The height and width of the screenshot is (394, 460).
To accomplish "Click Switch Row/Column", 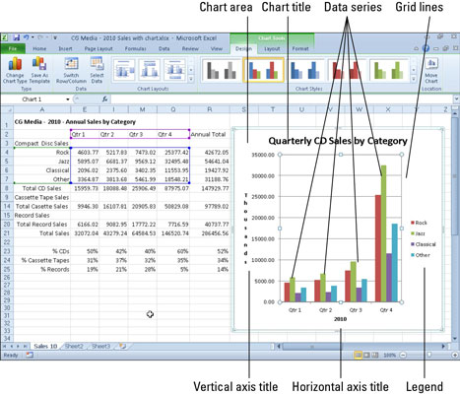I will (71, 70).
